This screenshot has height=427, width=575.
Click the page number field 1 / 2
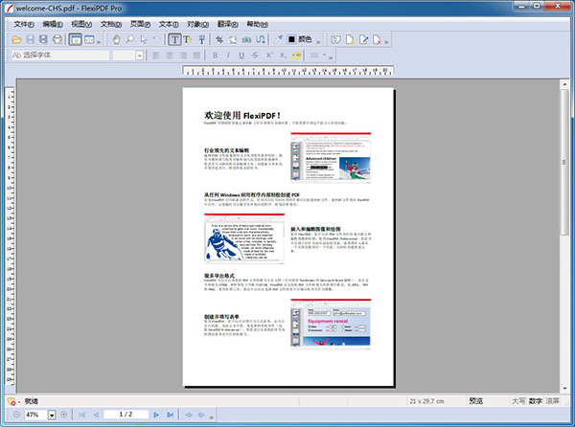click(126, 415)
